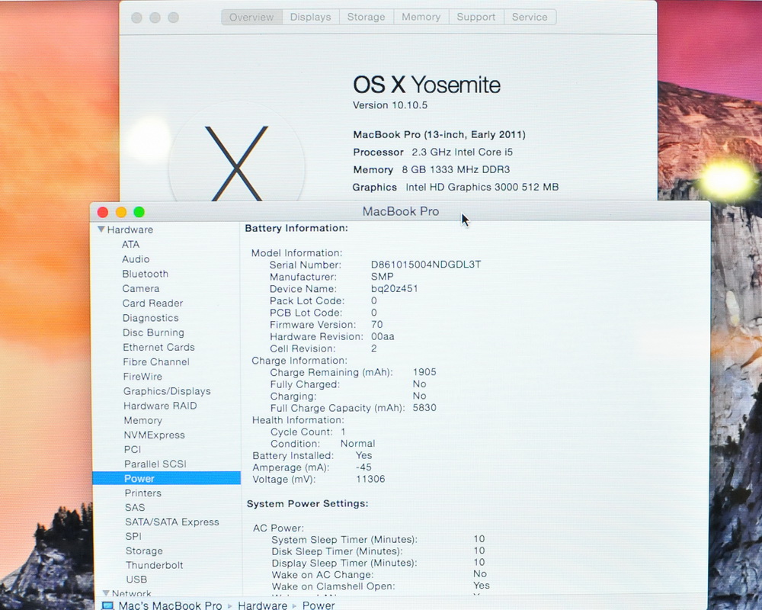762x610 pixels.
Task: Click the Voltage value 11306
Action: 370,479
